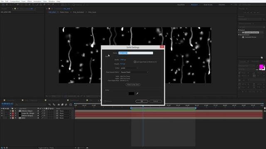This screenshot has height=149, width=266.
Task: Open Composition Mini-Flowchart icon in timeline
Action: click(49, 105)
